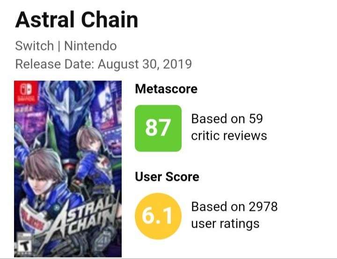Open the Astral Chain cover art thumbnail
The image size is (337, 259).
68,168
